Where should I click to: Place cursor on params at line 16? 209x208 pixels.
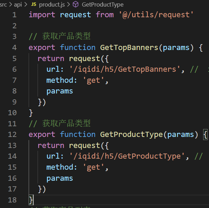click(60, 178)
